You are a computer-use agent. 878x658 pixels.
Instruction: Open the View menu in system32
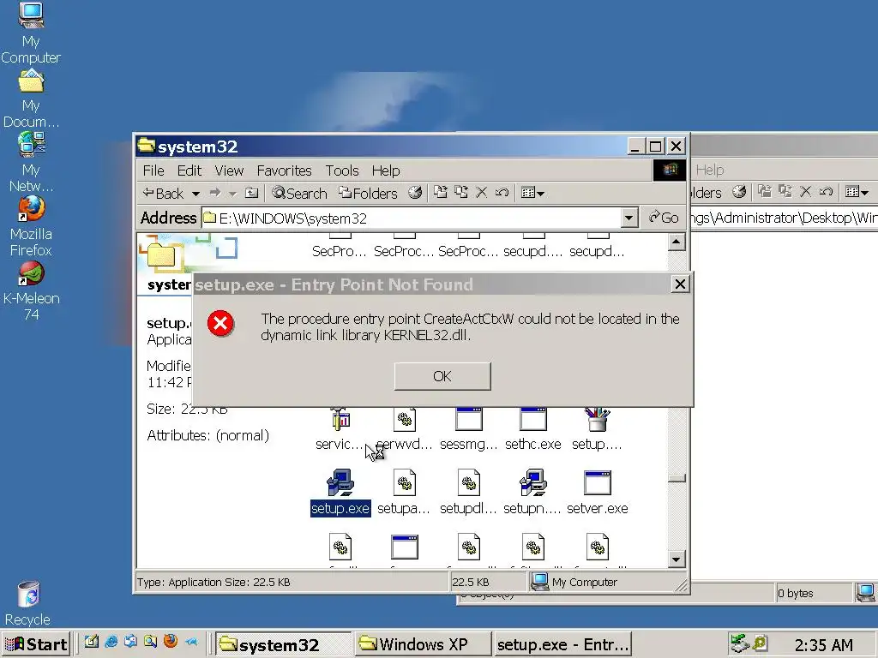pyautogui.click(x=229, y=170)
